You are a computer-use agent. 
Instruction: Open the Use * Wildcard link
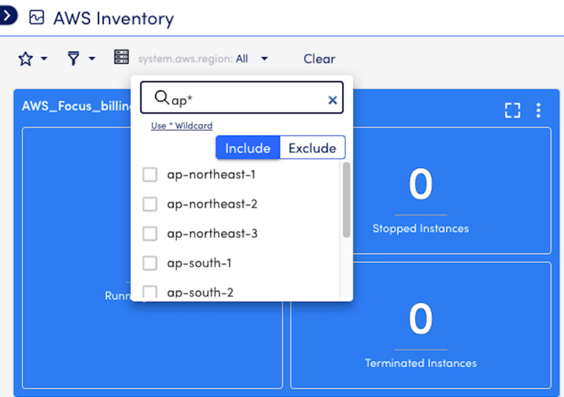182,126
